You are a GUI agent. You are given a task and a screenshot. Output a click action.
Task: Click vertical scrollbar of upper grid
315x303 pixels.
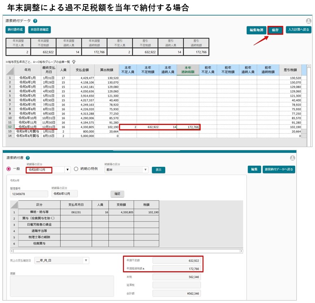coord(309,104)
